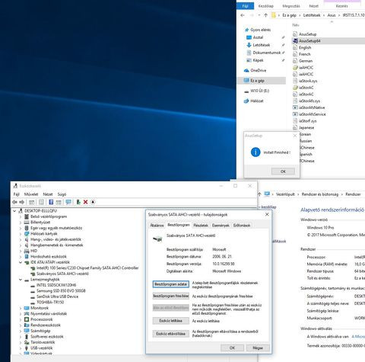Select Samsung SSD 850 EVO 500GB disk
Screen dimensions: 365x362
(61, 290)
